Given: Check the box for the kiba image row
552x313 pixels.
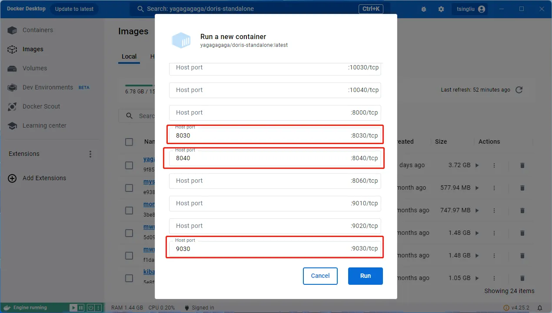Looking at the screenshot, I should [129, 278].
